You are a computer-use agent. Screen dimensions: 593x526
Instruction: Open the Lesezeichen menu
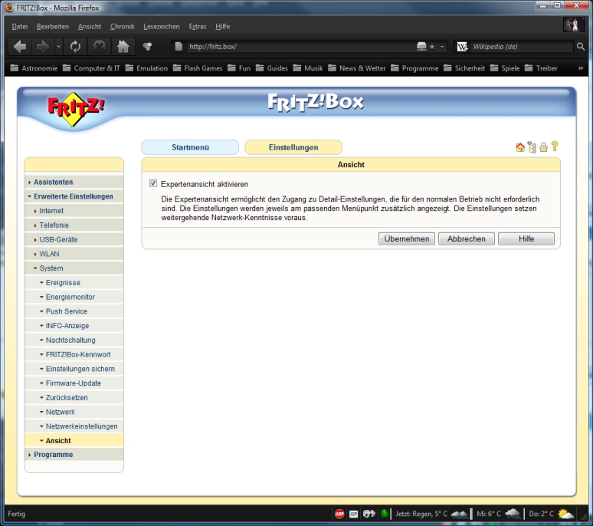point(162,27)
